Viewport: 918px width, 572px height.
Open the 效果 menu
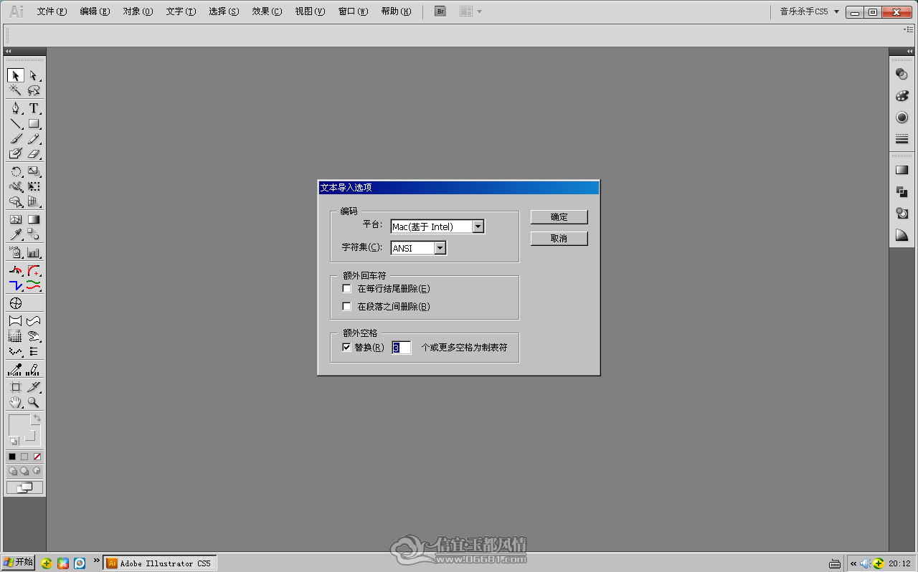pos(267,11)
